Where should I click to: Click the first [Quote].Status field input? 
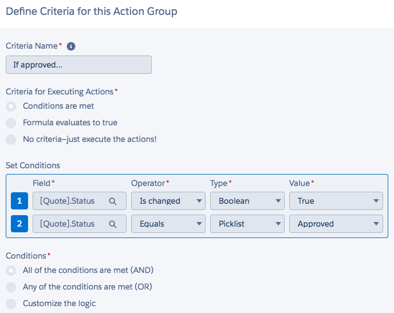tap(69, 201)
